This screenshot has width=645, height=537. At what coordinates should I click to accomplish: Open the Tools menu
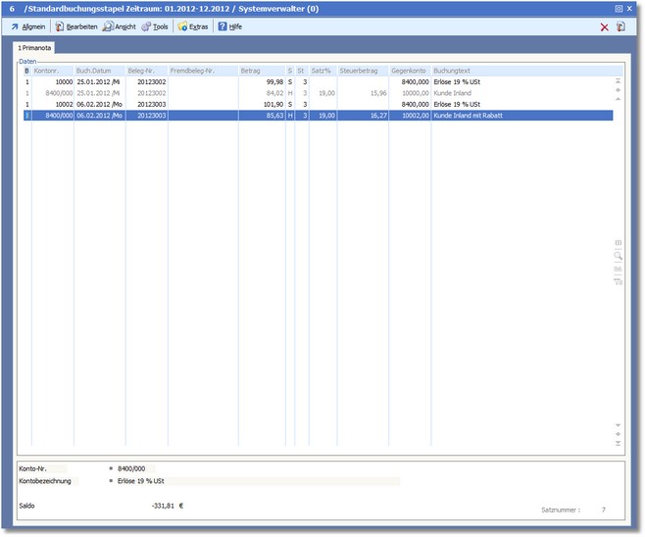pos(155,26)
